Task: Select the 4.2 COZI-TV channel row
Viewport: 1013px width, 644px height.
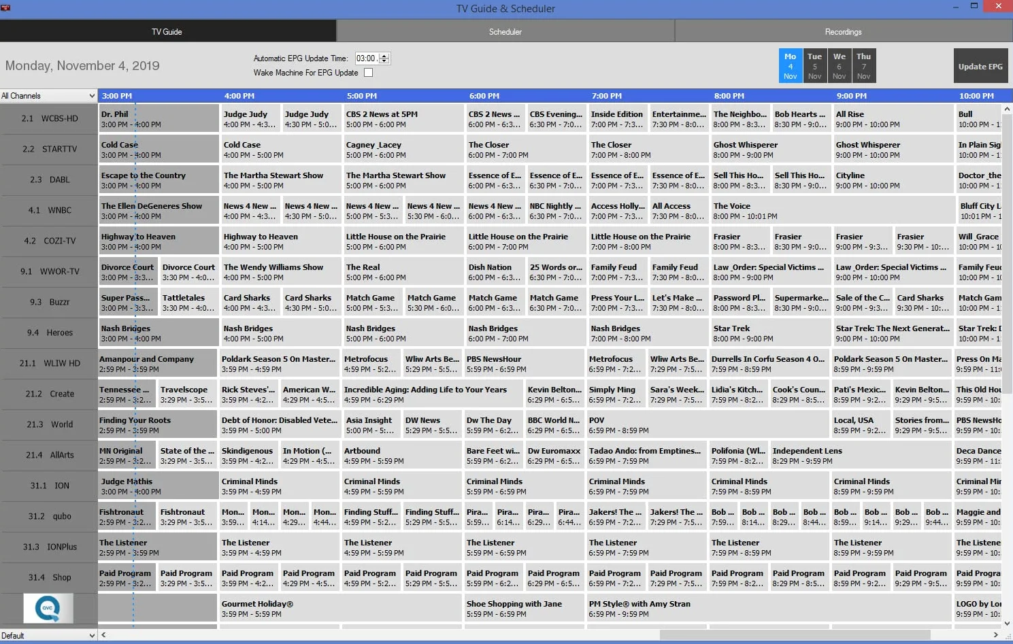Action: (x=49, y=241)
